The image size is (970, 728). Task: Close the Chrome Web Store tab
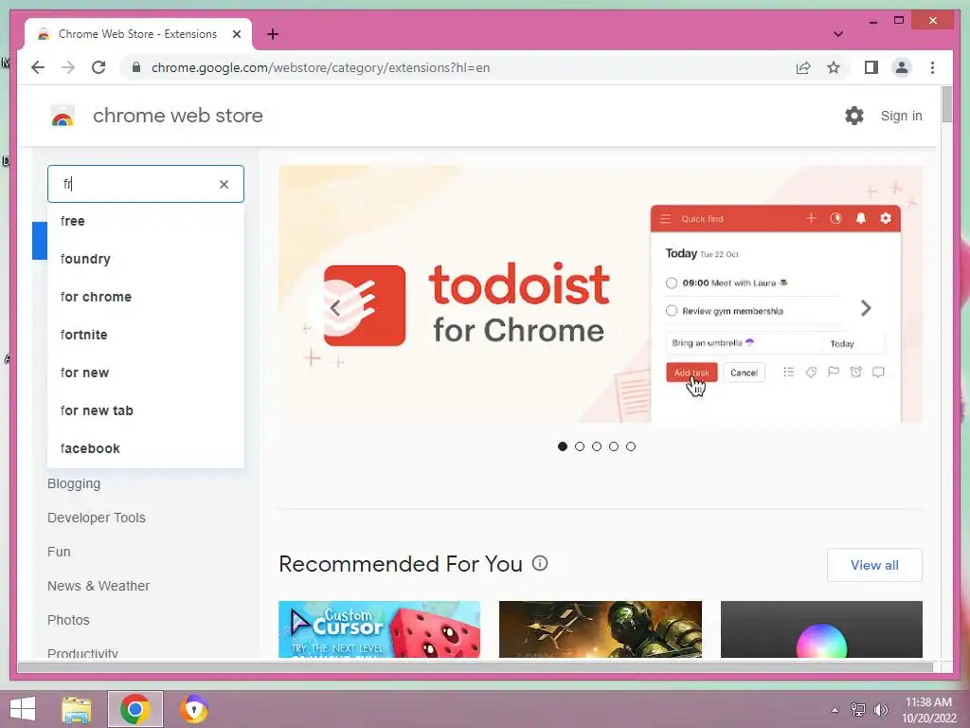236,34
